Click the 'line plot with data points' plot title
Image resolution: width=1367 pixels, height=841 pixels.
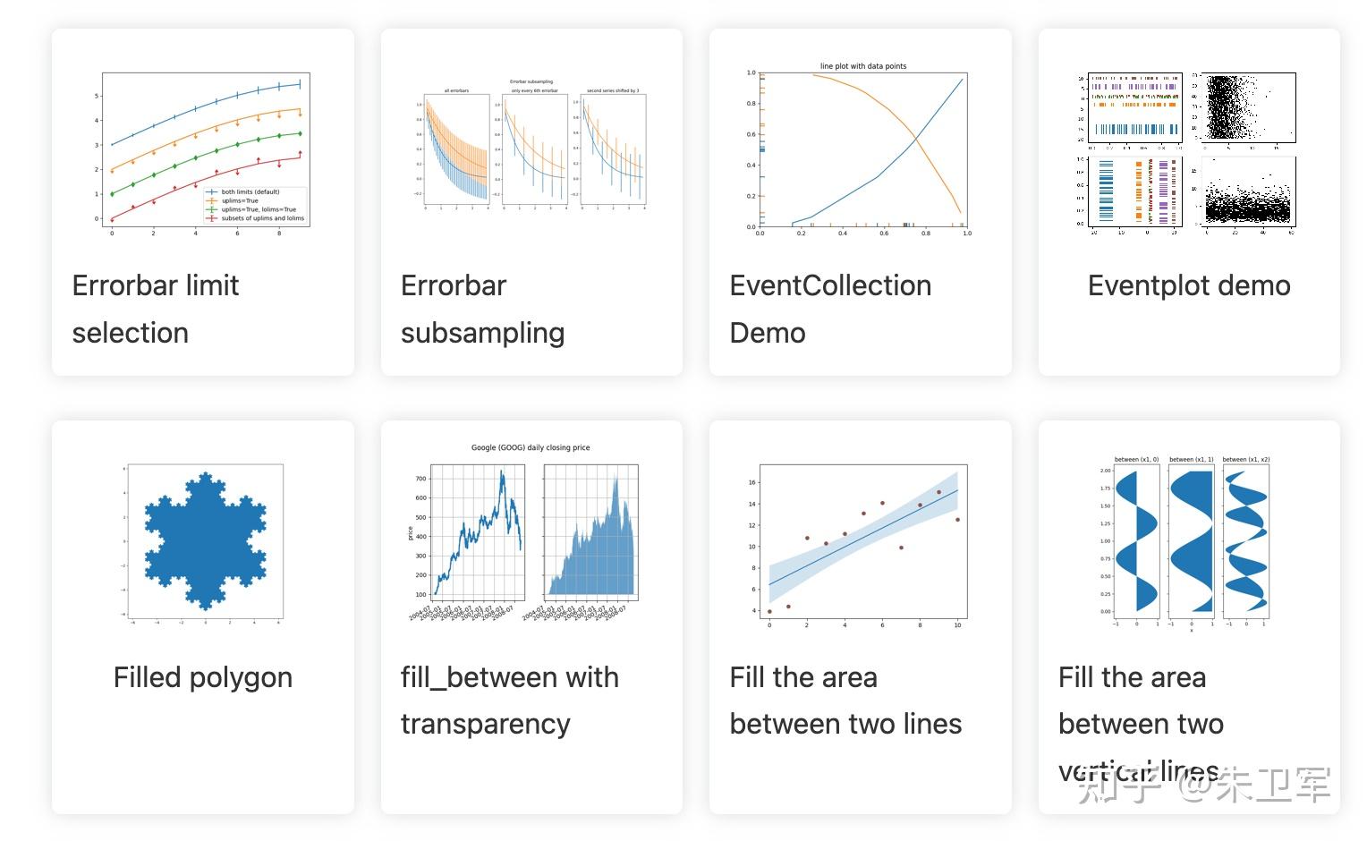click(863, 66)
